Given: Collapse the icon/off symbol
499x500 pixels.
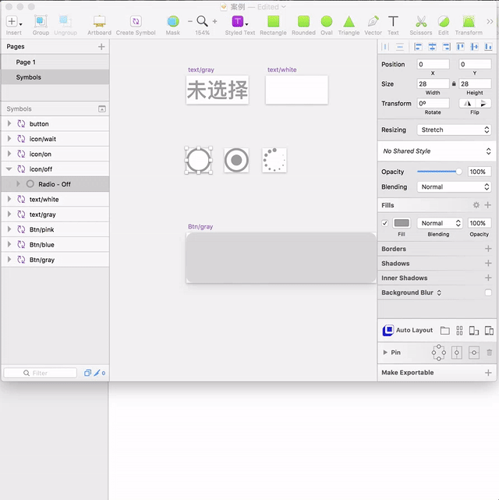Looking at the screenshot, I should [x=9, y=169].
